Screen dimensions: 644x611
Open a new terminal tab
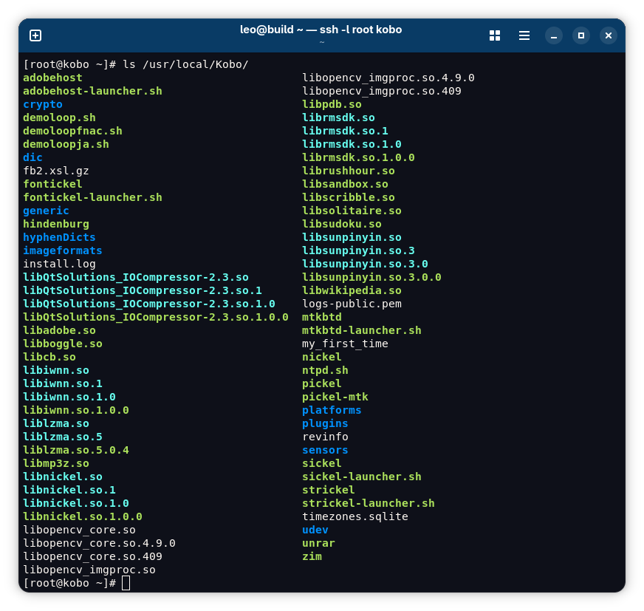(x=35, y=35)
